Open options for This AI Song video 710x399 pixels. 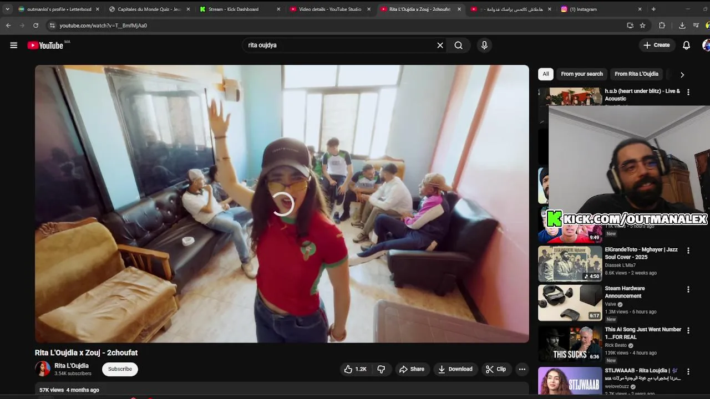[x=688, y=330]
